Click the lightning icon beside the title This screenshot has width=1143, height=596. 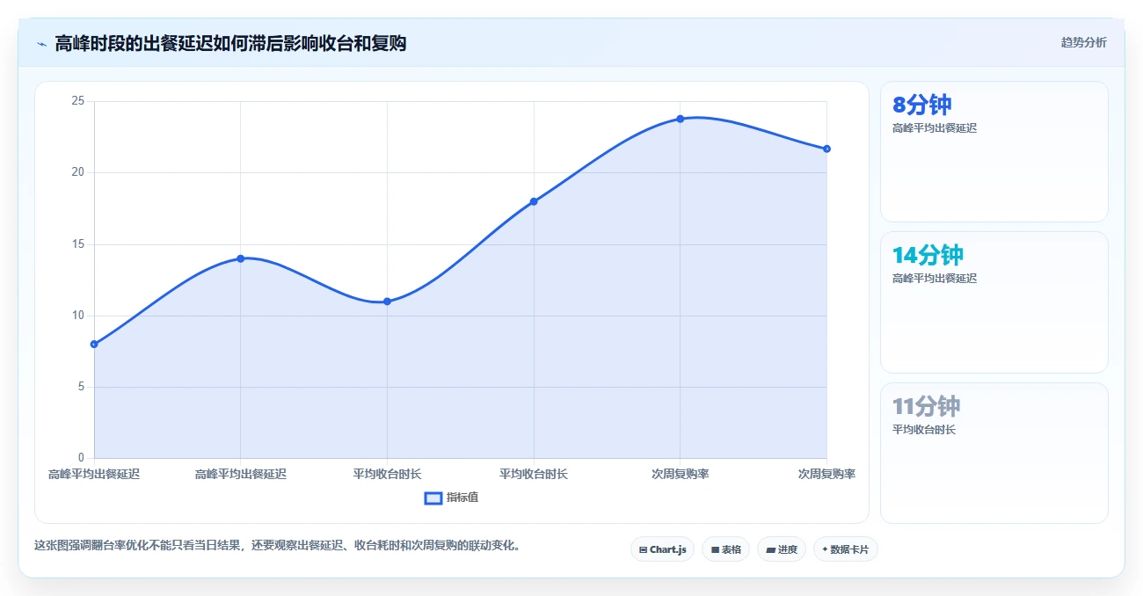pyautogui.click(x=41, y=44)
